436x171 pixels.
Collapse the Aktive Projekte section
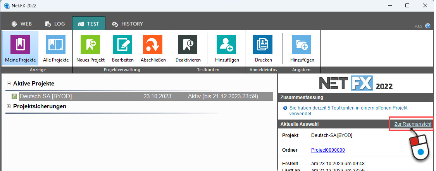[x=9, y=83]
